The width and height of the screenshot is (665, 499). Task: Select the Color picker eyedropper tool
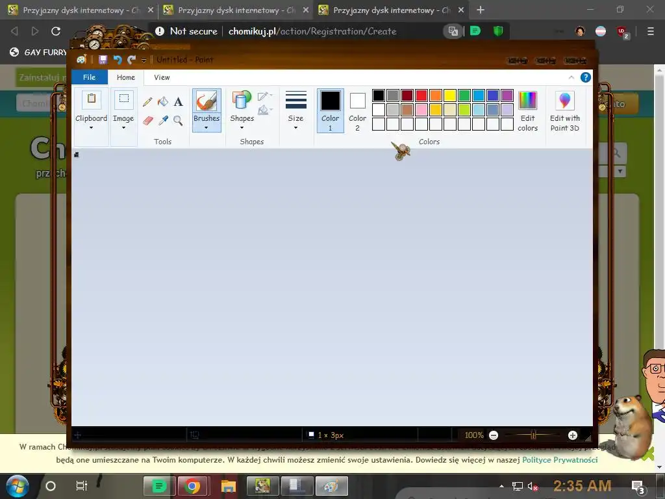point(163,120)
